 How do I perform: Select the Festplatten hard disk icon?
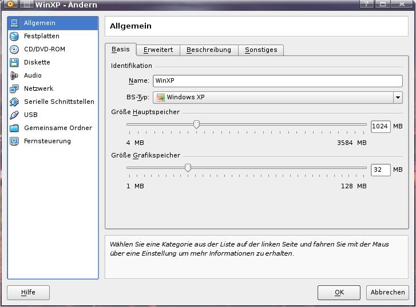click(x=14, y=36)
